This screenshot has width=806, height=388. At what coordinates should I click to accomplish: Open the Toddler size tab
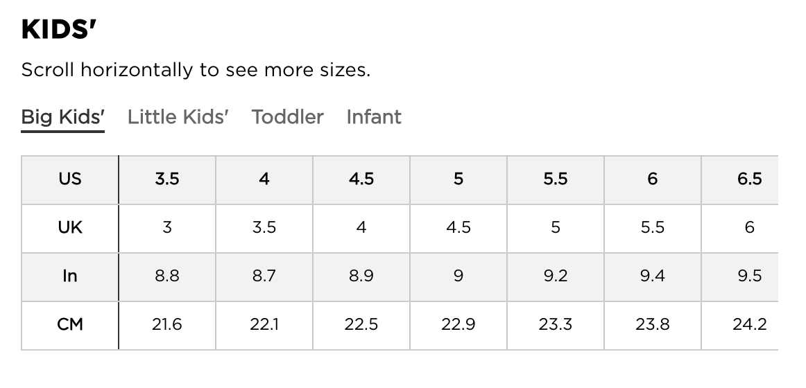287,117
